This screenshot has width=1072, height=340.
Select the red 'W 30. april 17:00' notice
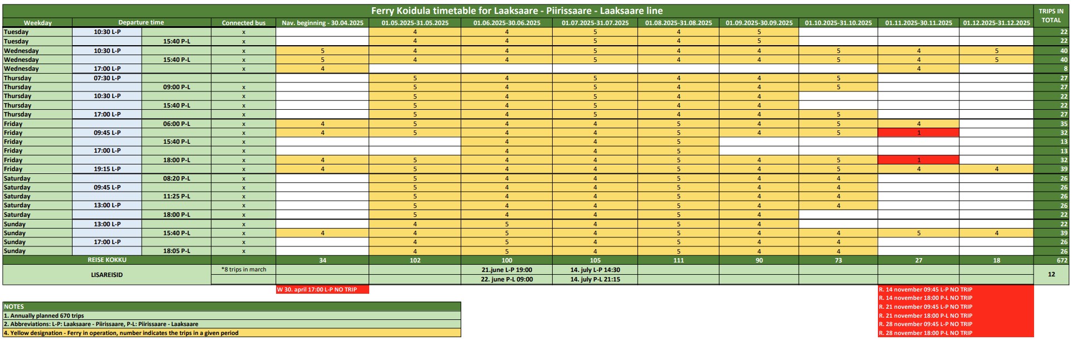pyautogui.click(x=322, y=290)
